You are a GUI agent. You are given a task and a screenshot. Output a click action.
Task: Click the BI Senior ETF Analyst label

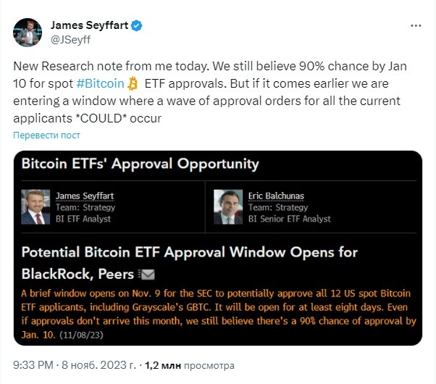tap(290, 219)
